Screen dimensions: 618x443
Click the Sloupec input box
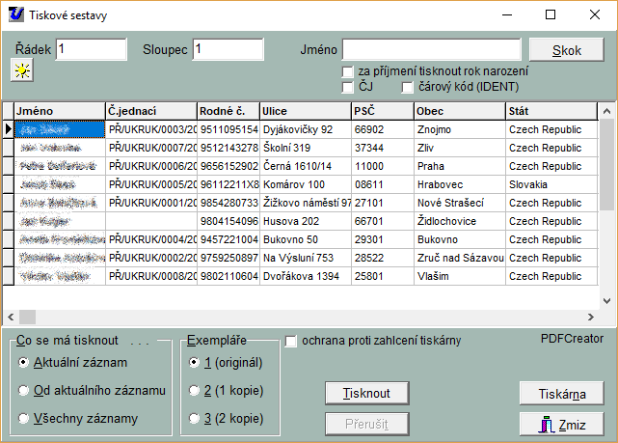click(228, 49)
